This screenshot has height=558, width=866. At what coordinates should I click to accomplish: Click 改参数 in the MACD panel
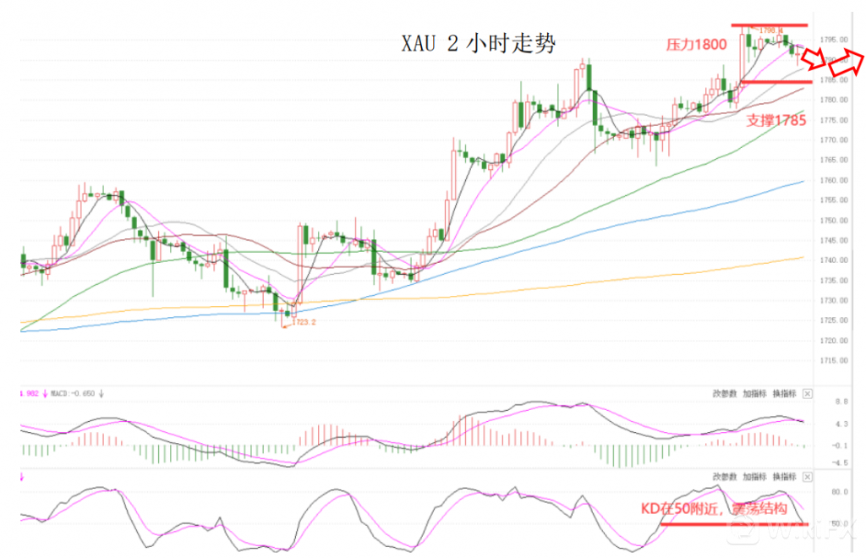pos(725,393)
